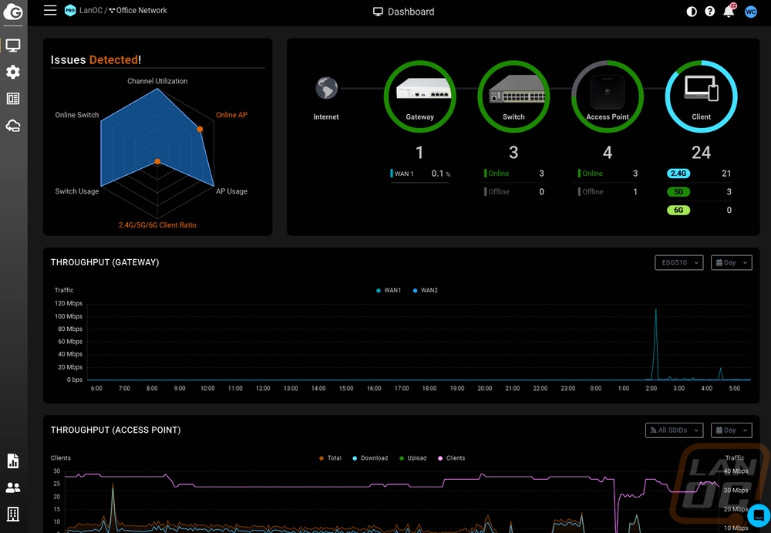Toggle the Total series in access point legend
Screen dimensions: 771x533
coord(330,458)
